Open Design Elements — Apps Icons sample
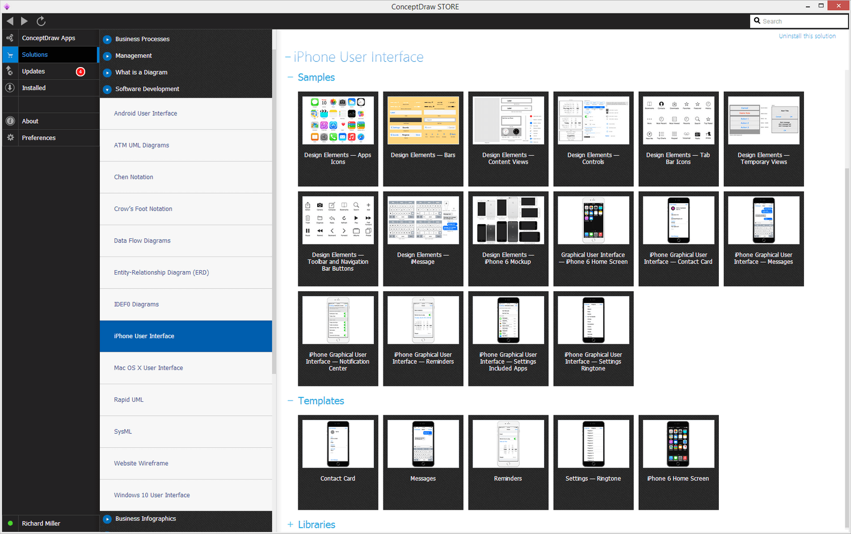Viewport: 851px width, 534px height. [x=338, y=138]
